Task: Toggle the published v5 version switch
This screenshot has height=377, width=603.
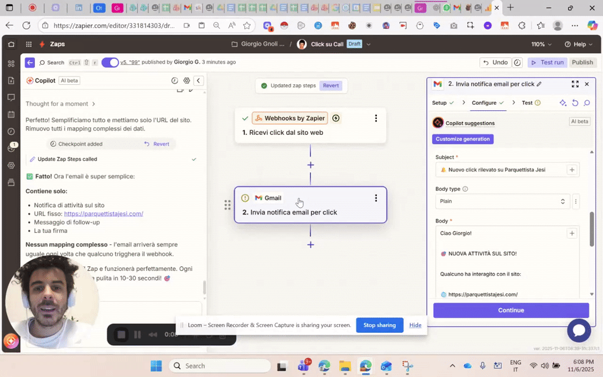Action: 110,62
